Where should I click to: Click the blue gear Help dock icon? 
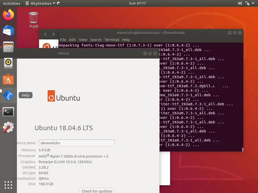(x=8, y=95)
